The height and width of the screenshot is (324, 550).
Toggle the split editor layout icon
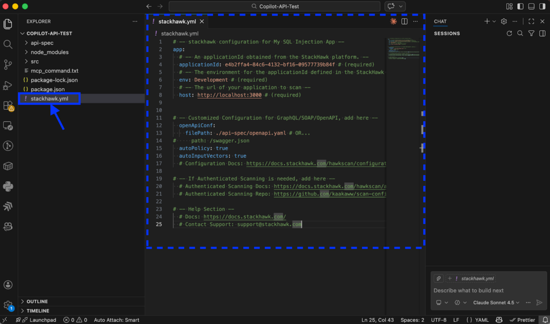tap(404, 21)
